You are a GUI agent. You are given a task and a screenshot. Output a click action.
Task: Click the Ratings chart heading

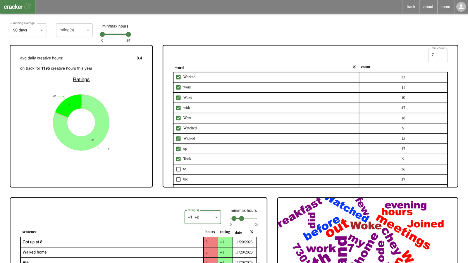[81, 79]
